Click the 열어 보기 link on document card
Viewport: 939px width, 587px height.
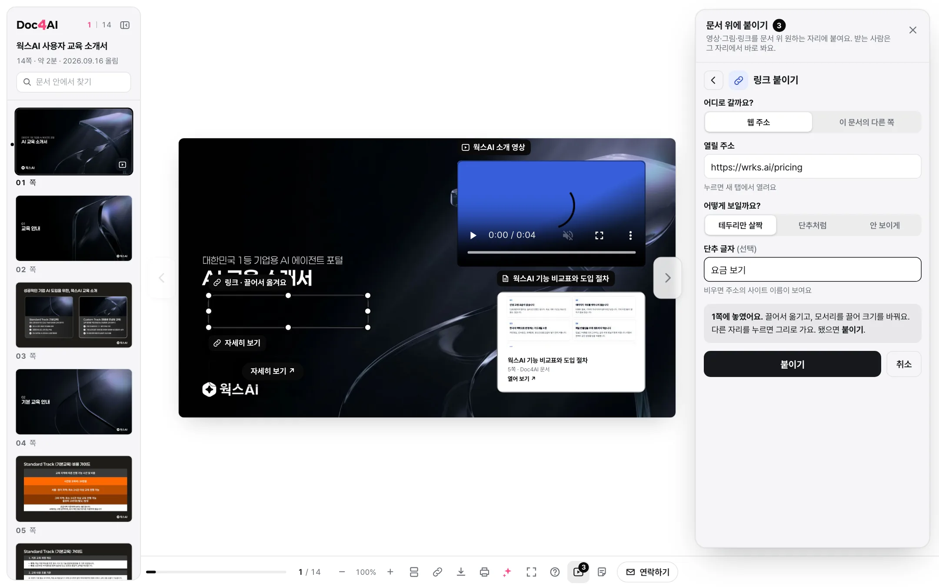pyautogui.click(x=521, y=379)
